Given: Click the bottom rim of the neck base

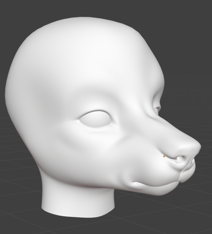Looking at the screenshot, I should click(78, 215).
